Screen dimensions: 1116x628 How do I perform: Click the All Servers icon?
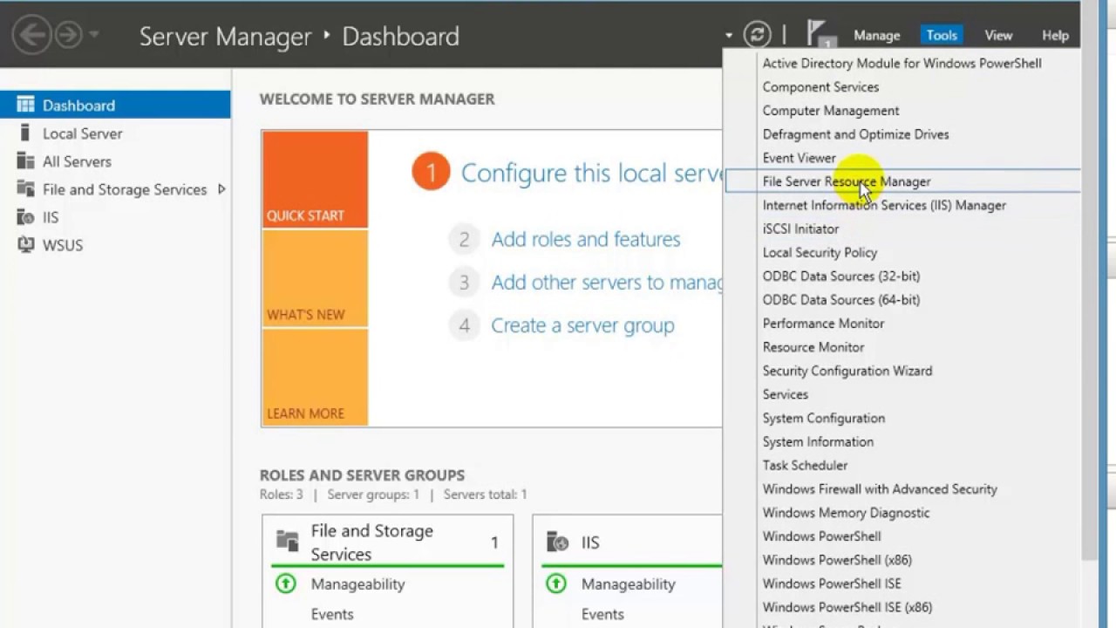(x=26, y=161)
